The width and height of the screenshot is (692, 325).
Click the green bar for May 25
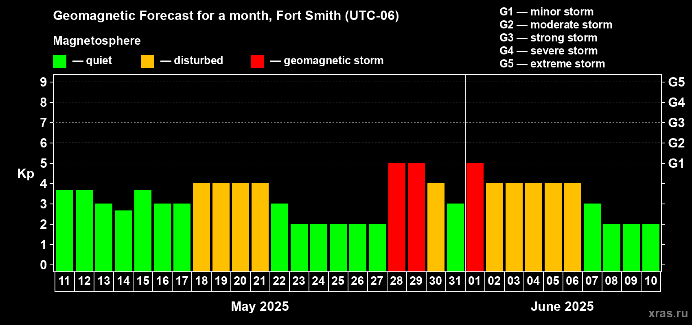pyautogui.click(x=338, y=247)
